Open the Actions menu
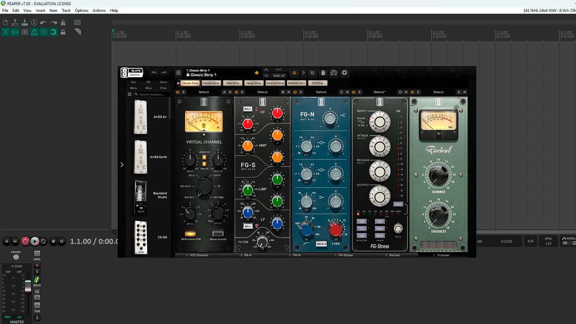The height and width of the screenshot is (324, 576). 99,11
